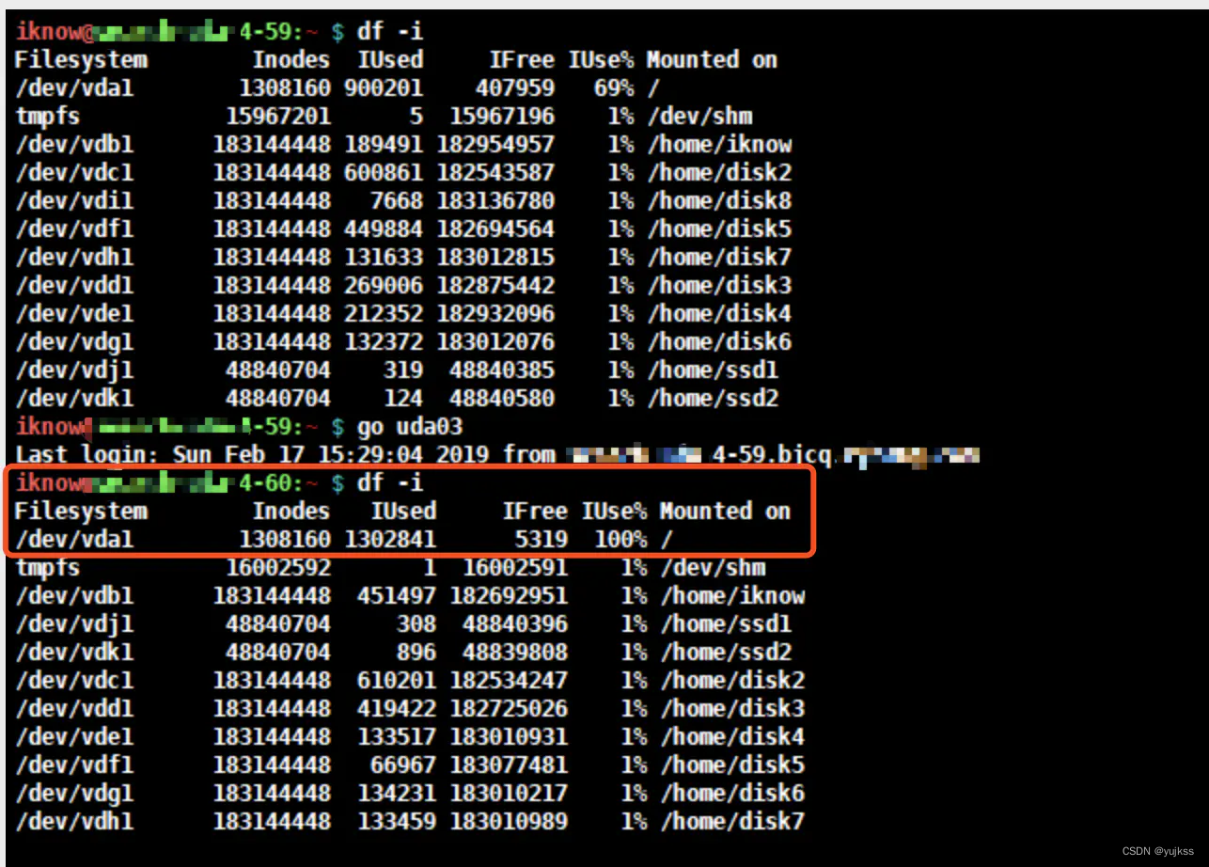Click the IFree value 183077481
Screen dimensions: 1209x867
click(509, 765)
